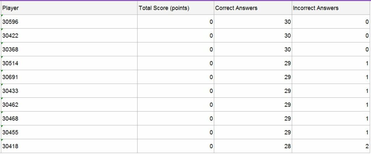Image resolution: width=371 pixels, height=154 pixels.
Task: Click player cell 30514
Action: (69, 63)
